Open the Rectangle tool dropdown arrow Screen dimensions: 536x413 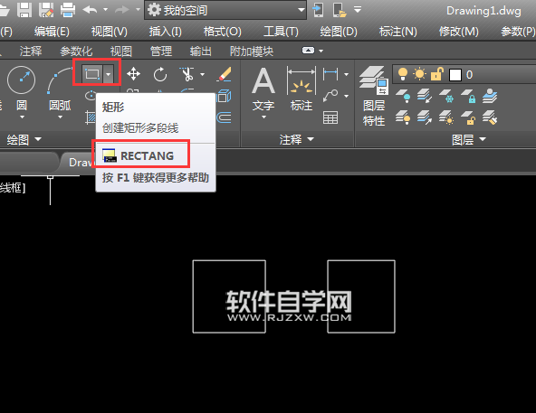pos(109,74)
